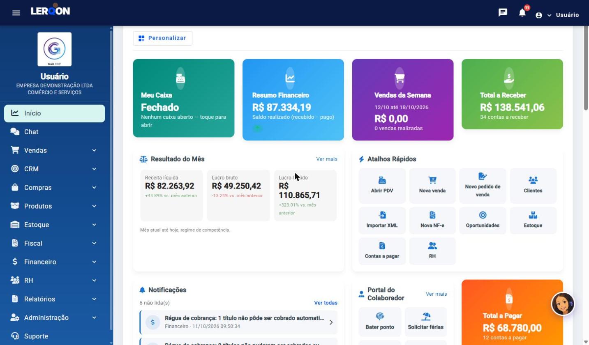Expand the Estoque sidebar menu
Screen dimensions: 589x345
point(54,225)
